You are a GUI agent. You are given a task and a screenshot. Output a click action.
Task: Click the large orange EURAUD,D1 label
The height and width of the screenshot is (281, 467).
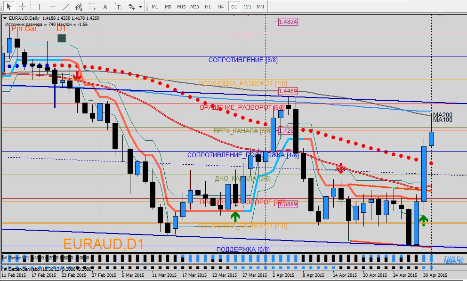(x=104, y=244)
